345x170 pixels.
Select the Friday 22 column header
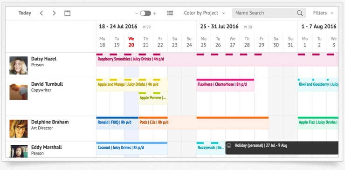tap(160, 42)
